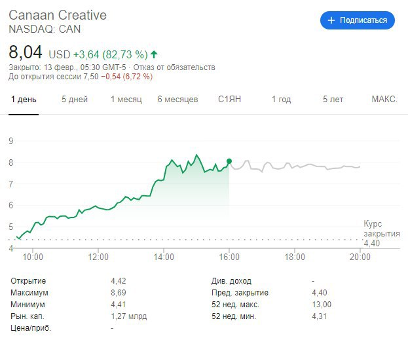The width and height of the screenshot is (408, 338).
Task: Open the 1 месяц chart range
Action: click(126, 100)
